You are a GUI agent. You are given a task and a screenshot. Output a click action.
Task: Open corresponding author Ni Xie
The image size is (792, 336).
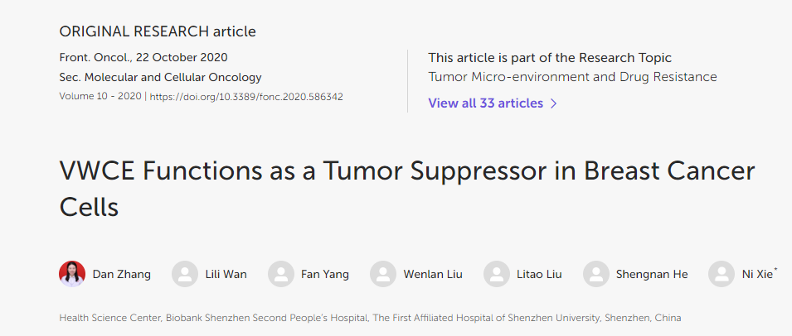point(757,275)
